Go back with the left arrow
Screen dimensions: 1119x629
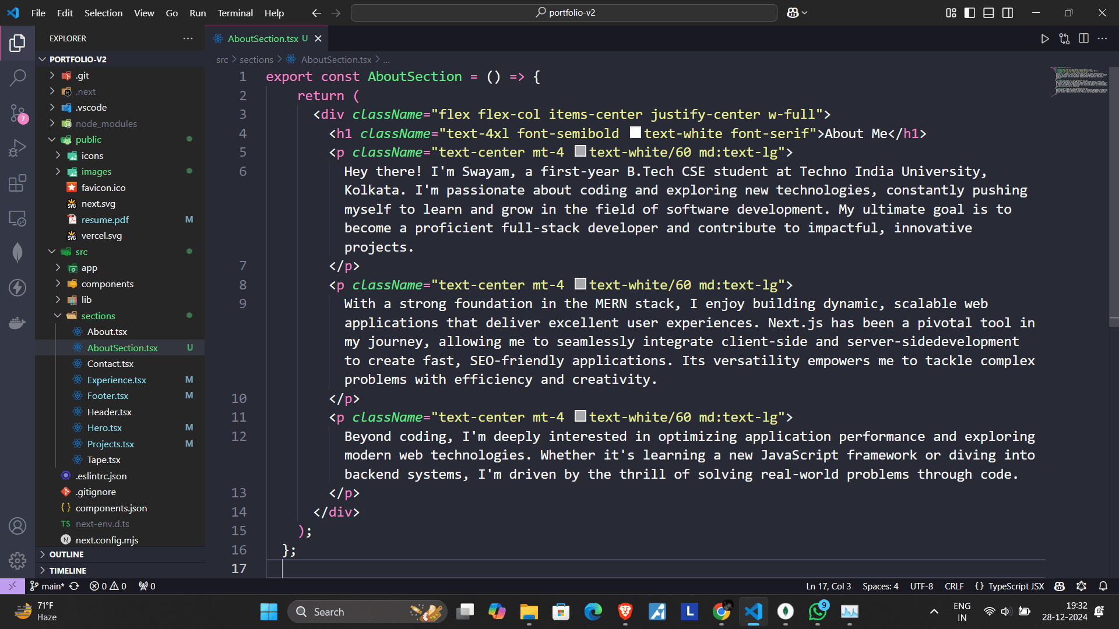pos(316,13)
